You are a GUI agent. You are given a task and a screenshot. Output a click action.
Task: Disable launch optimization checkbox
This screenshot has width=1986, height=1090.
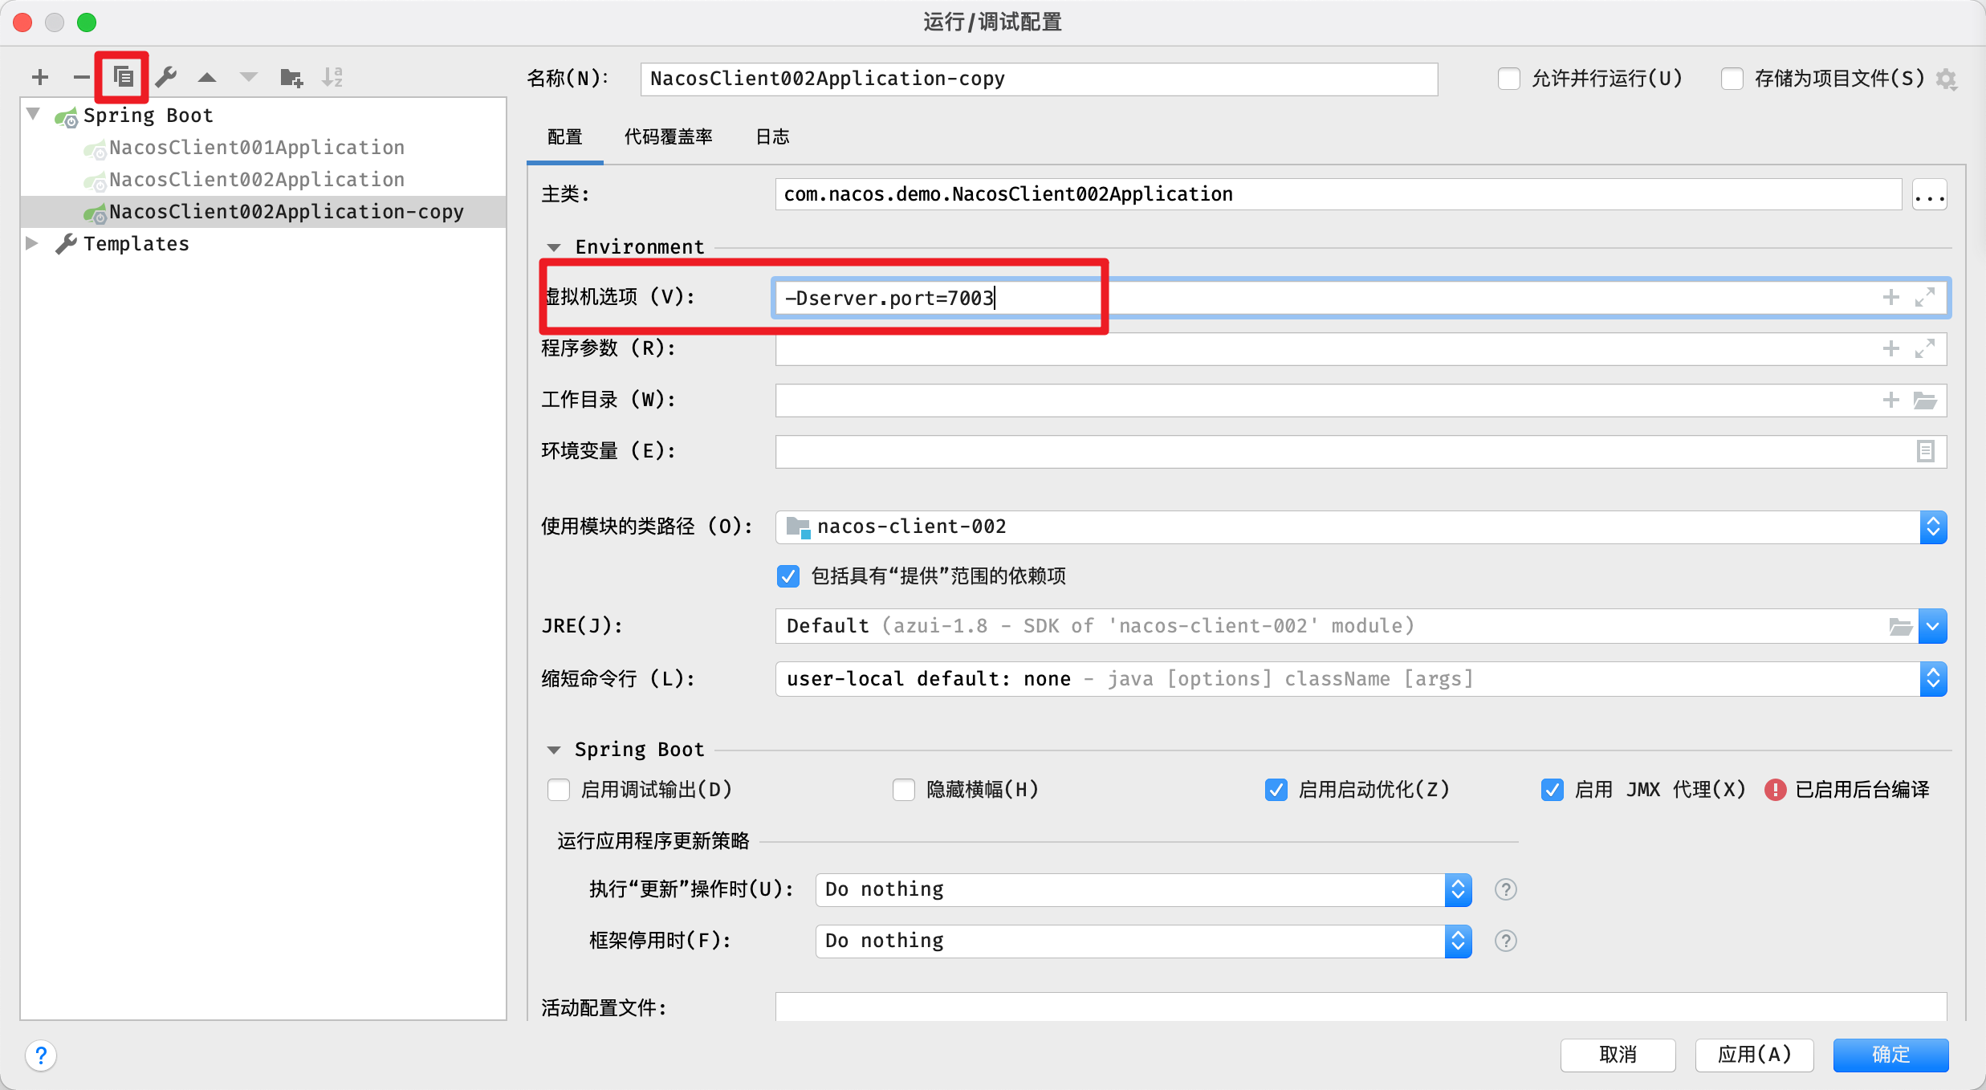(x=1276, y=790)
